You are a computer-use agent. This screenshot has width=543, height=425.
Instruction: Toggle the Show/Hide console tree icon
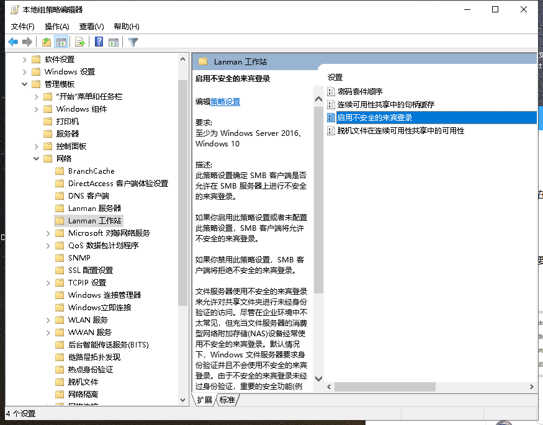click(x=61, y=42)
